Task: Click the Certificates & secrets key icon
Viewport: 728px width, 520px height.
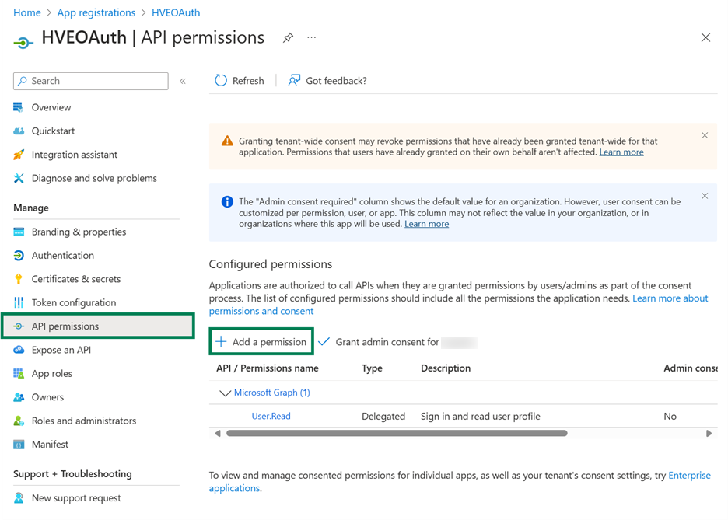Action: 19,279
